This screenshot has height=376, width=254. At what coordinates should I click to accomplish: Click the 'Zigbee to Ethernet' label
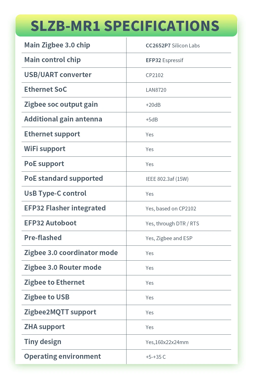pyautogui.click(x=54, y=282)
